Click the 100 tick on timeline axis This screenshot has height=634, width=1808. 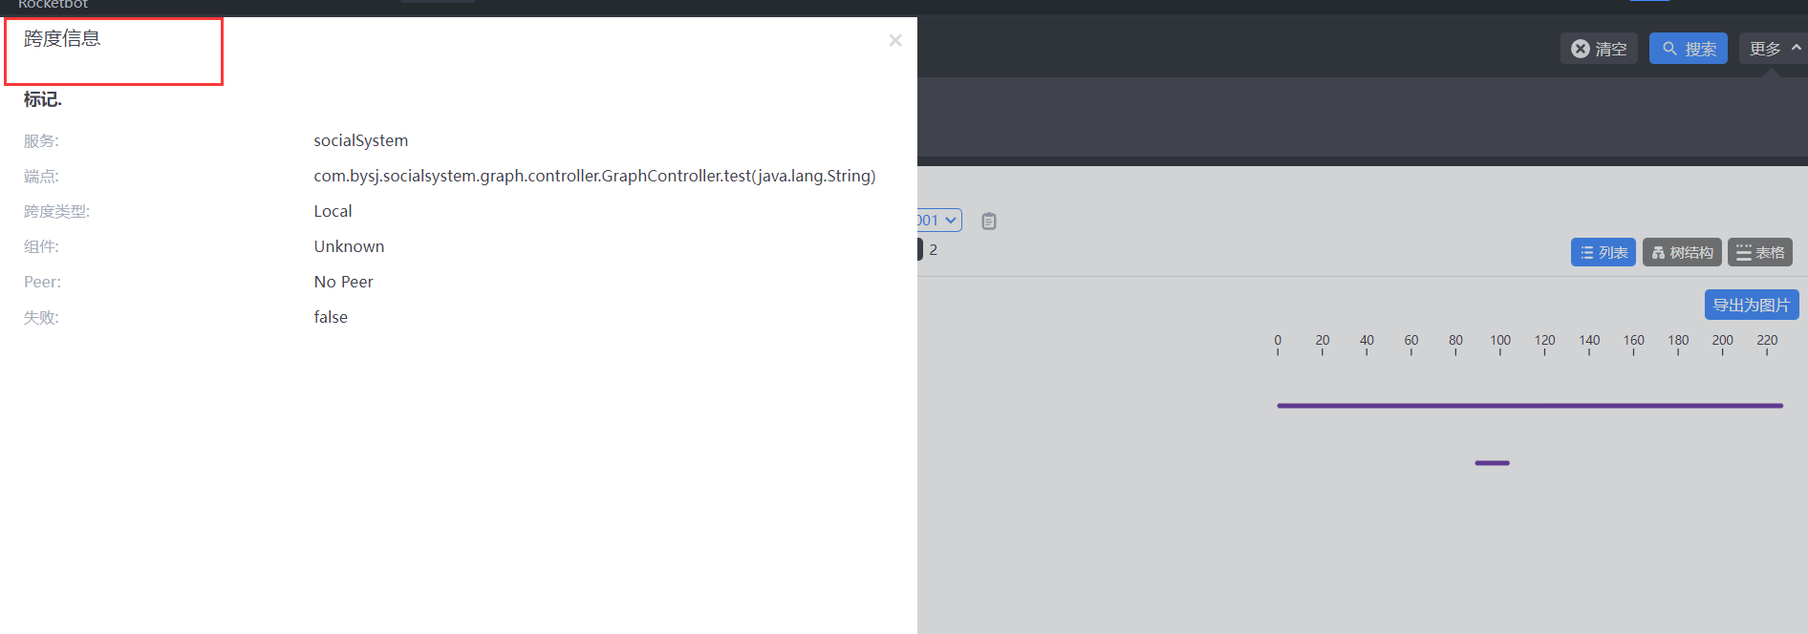1500,341
